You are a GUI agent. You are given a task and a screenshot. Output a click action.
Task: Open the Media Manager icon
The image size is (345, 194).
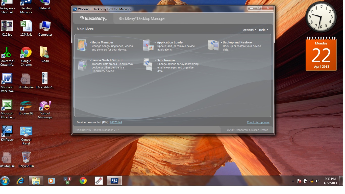[x=82, y=45]
